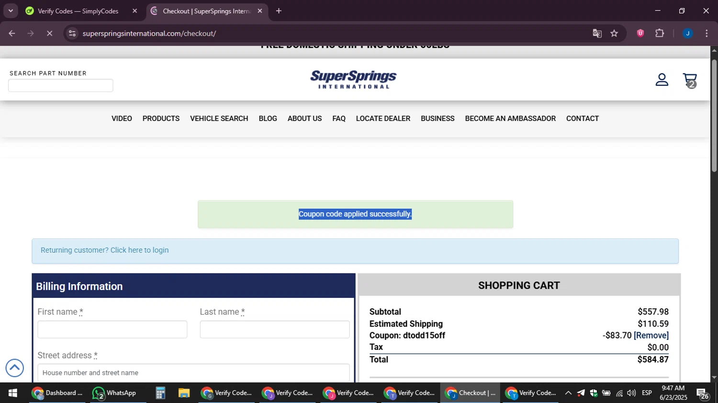Open the notification center icon
The image size is (718, 403).
703,394
